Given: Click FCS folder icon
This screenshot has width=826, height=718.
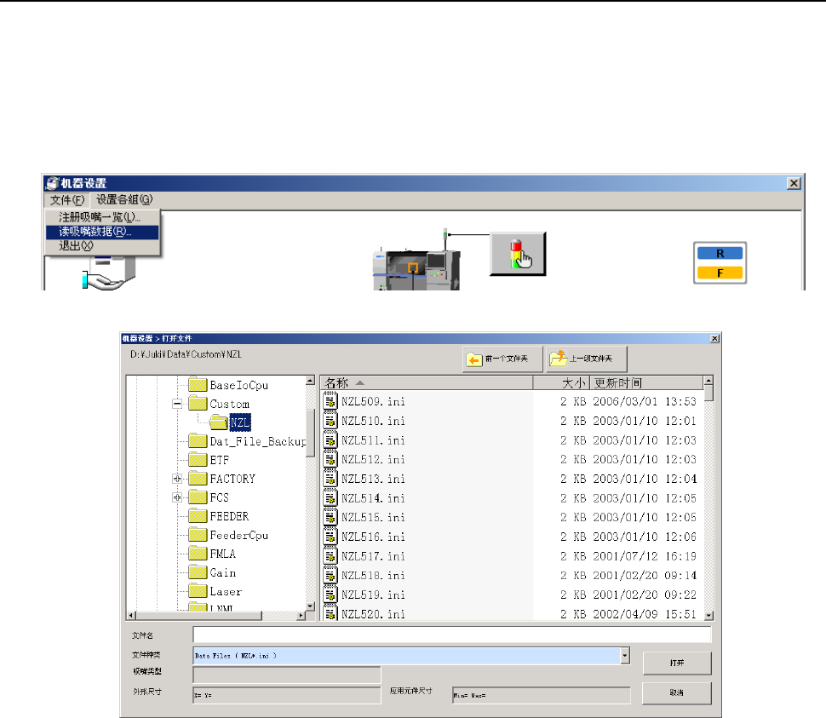Looking at the screenshot, I should pyautogui.click(x=198, y=497).
